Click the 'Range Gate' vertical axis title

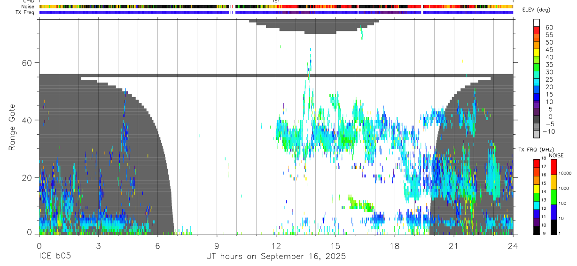(x=12, y=127)
